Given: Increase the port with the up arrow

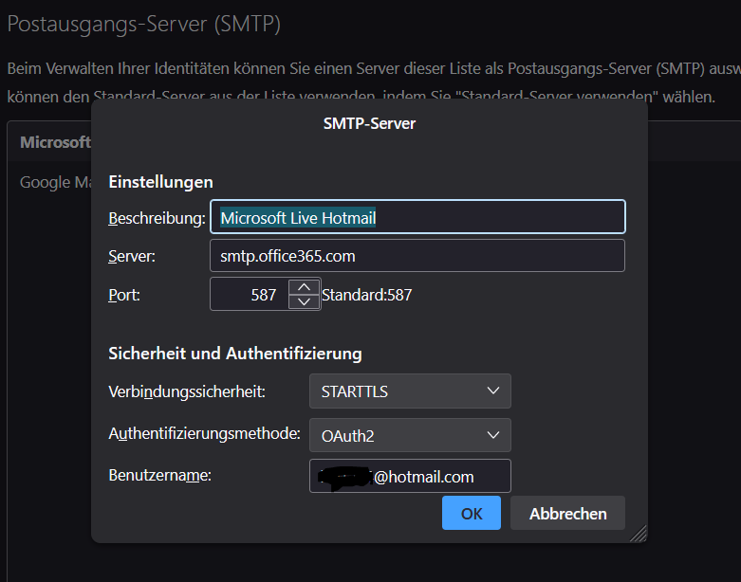Looking at the screenshot, I should point(303,287).
